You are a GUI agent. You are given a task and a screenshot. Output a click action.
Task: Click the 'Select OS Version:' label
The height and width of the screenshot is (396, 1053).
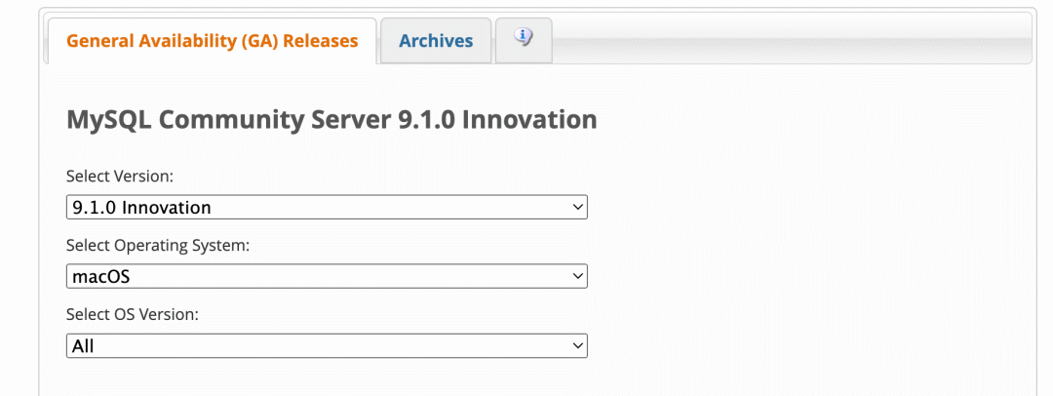click(x=133, y=315)
